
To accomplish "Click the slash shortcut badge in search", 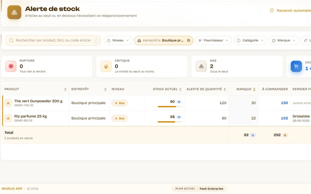I will click(96, 40).
